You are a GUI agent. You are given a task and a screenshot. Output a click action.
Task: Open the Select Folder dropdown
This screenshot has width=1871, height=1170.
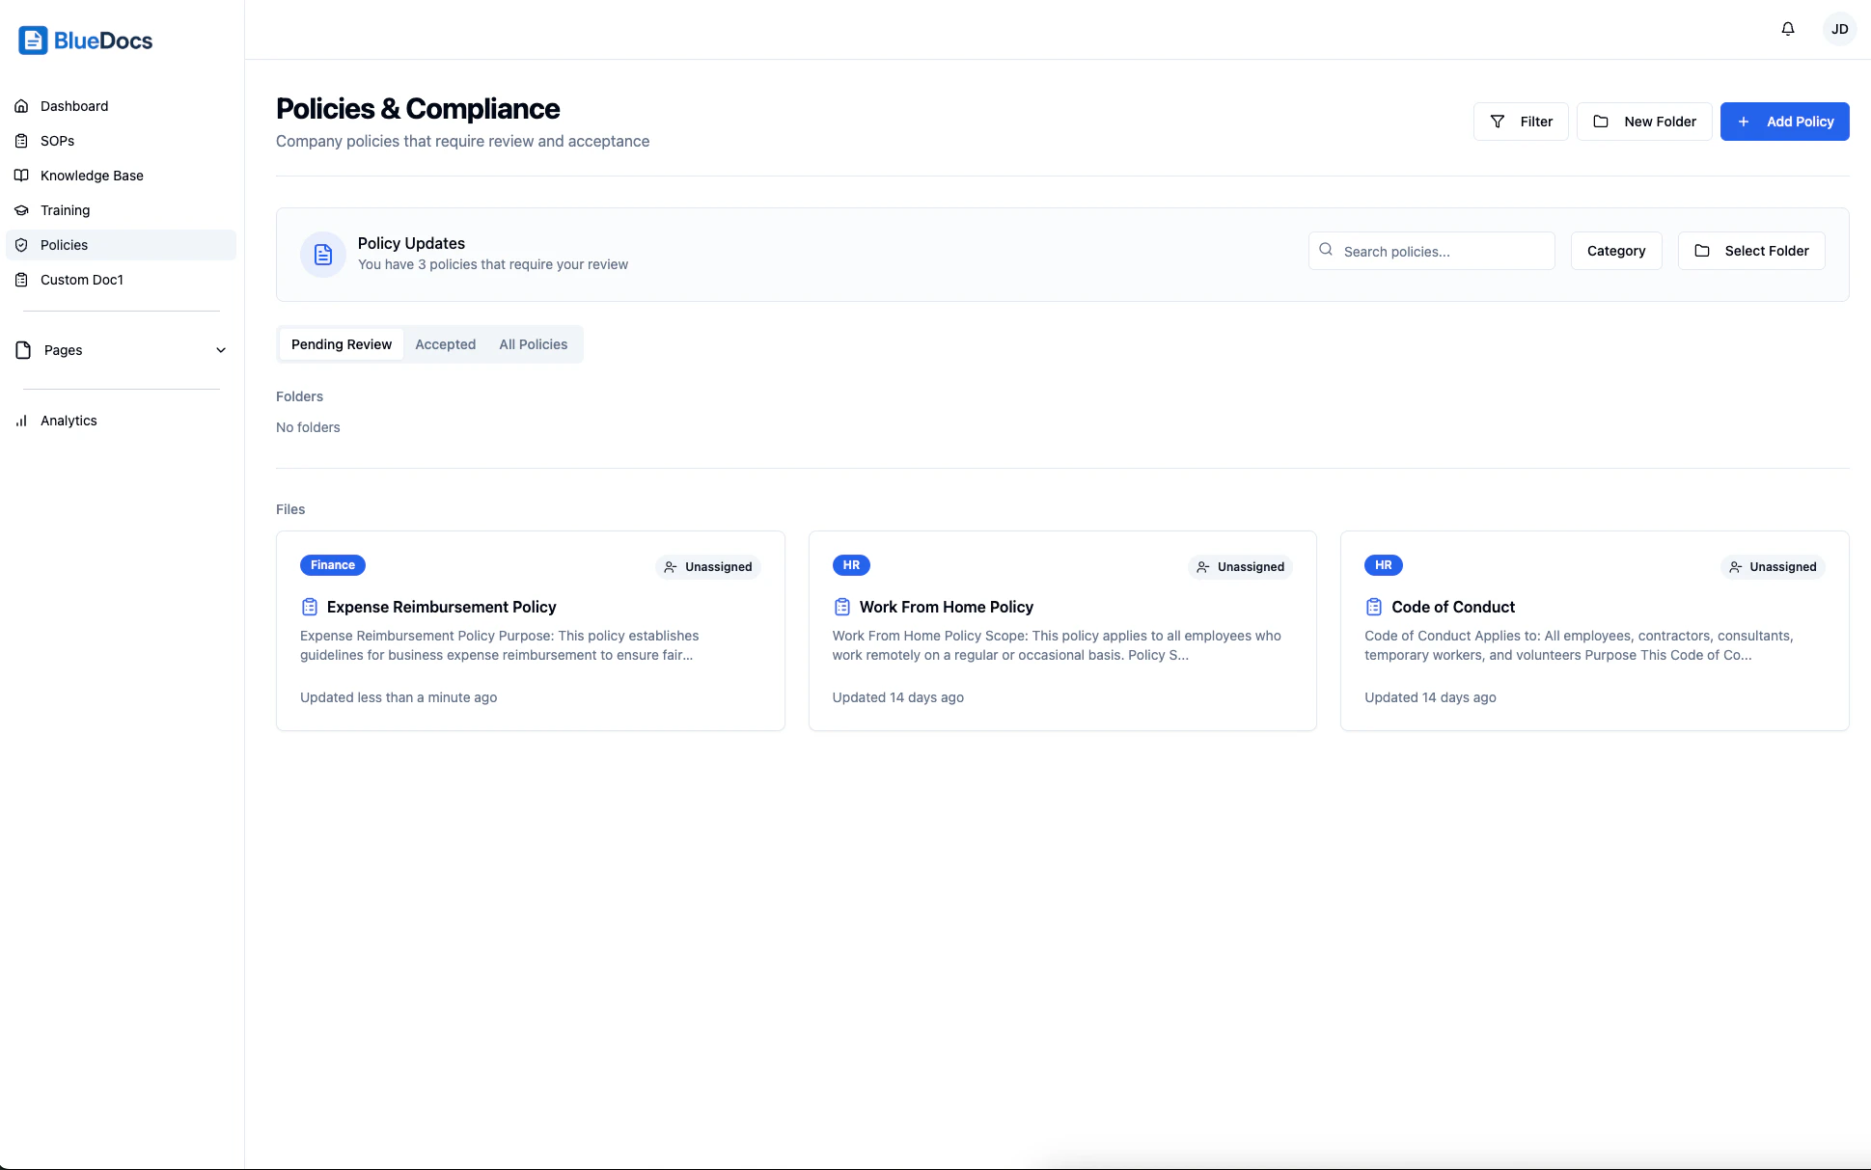(x=1751, y=251)
